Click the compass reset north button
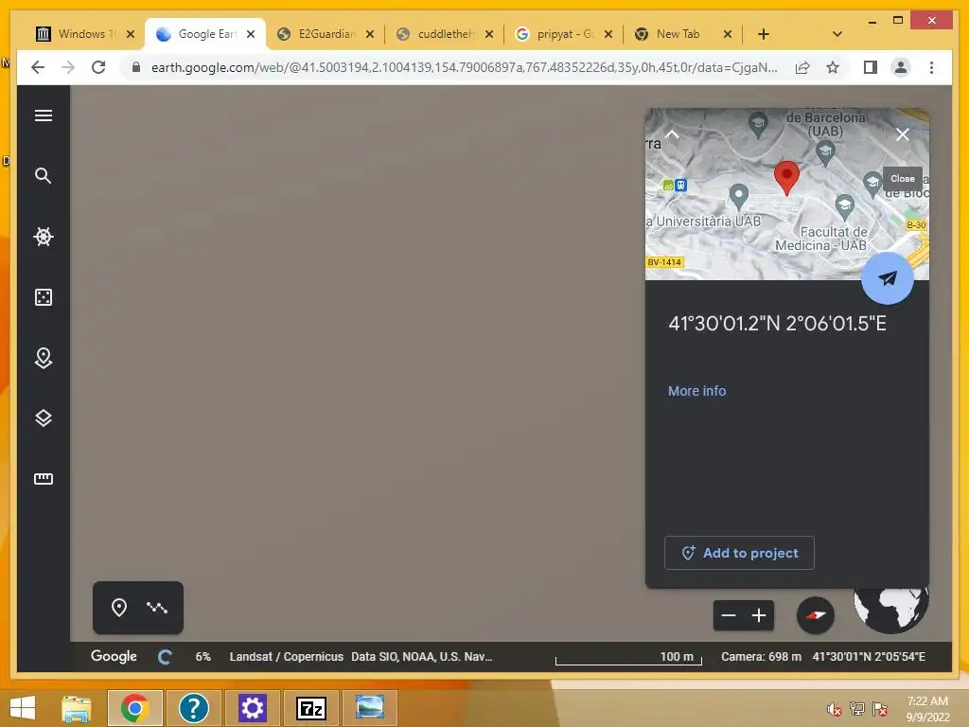The height and width of the screenshot is (727, 969). (815, 615)
